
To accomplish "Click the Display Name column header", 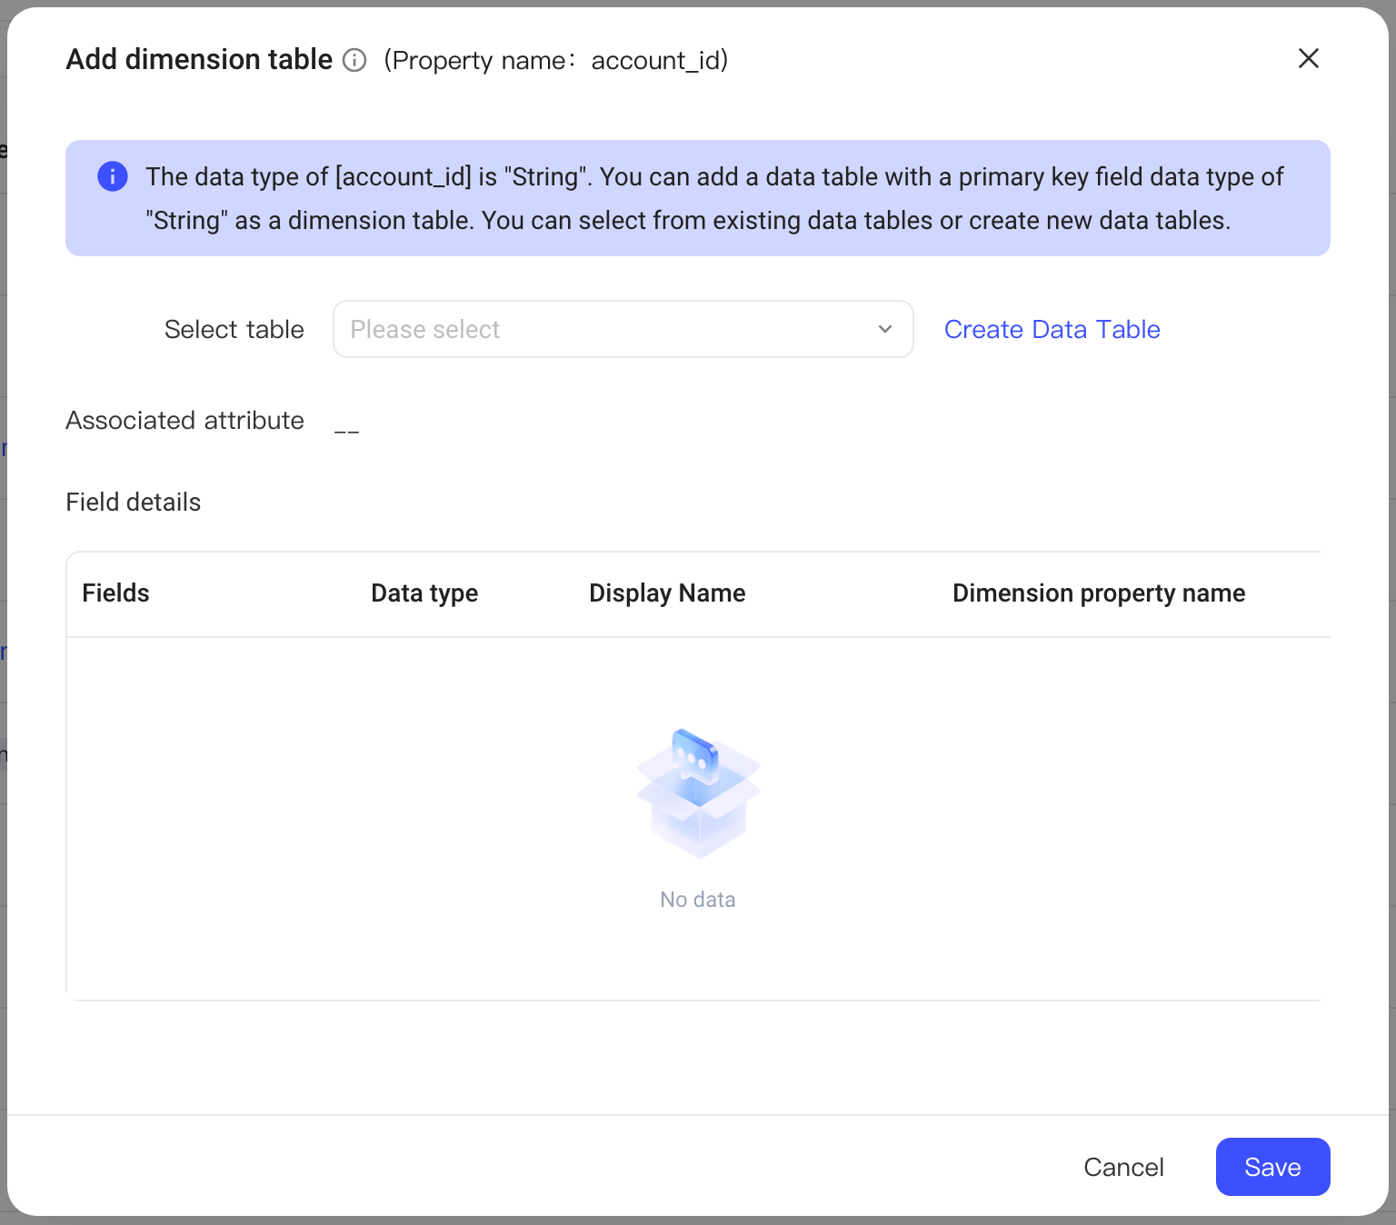I will (x=667, y=593).
